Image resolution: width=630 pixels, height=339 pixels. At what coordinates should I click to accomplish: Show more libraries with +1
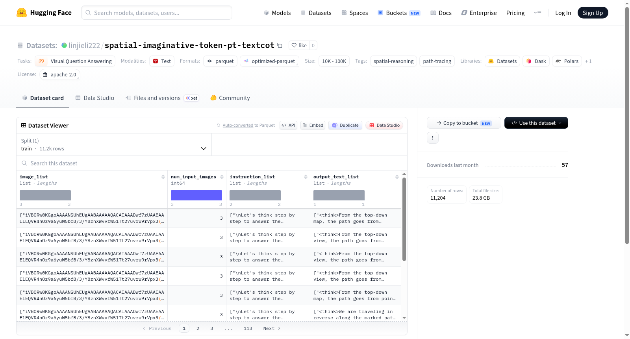588,61
